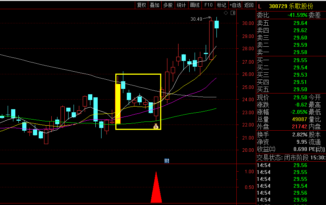Click the tall red candlestick near 30.49
The width and height of the screenshot is (326, 205).
coord(211,40)
